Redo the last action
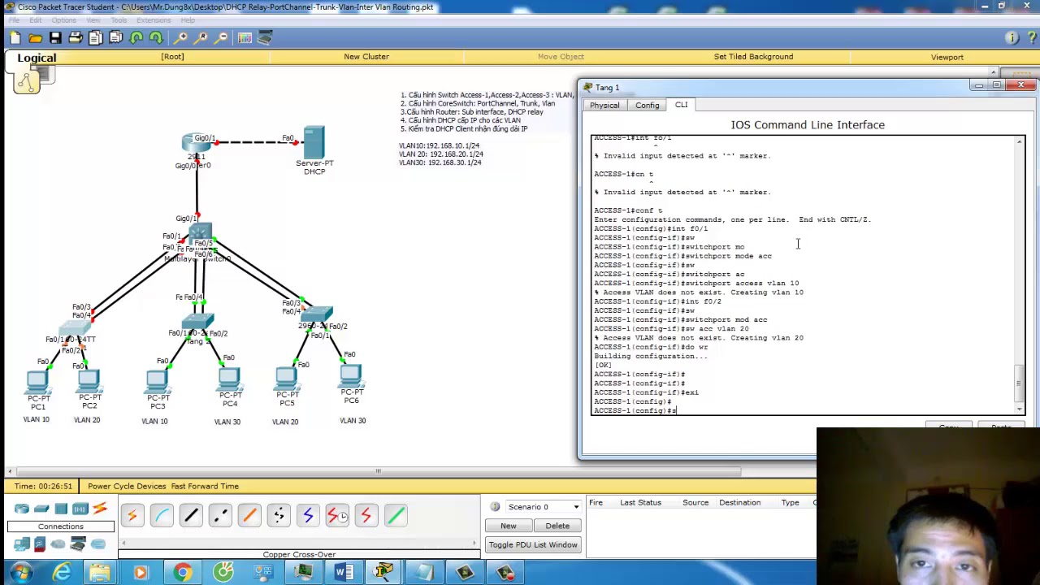Screen dimensions: 1040x585 (x=156, y=37)
